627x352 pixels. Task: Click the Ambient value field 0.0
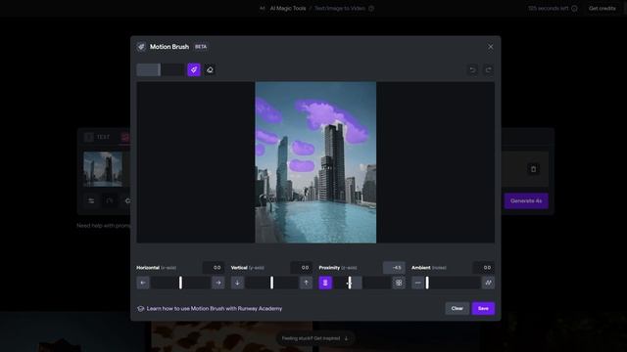tap(483, 267)
